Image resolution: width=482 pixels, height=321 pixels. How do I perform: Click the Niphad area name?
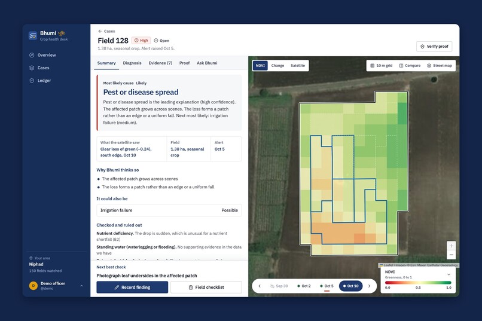[x=36, y=264]
